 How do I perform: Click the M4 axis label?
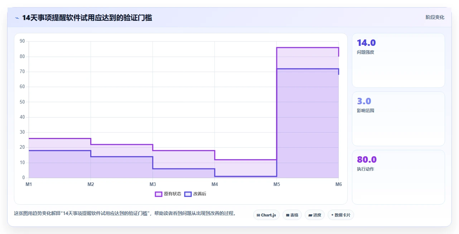point(214,185)
